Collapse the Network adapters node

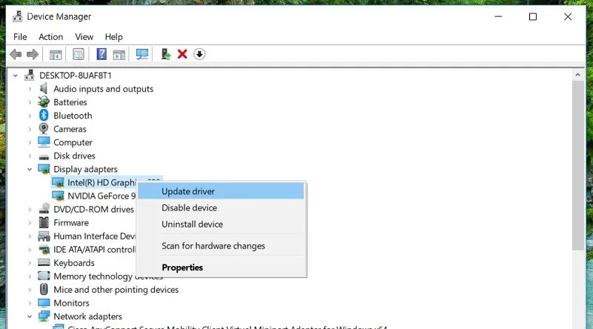[30, 316]
